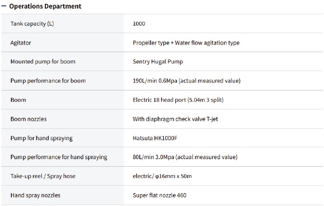Click the 80L/min 3.0Mpa value
324x206 pixels.
click(x=185, y=157)
